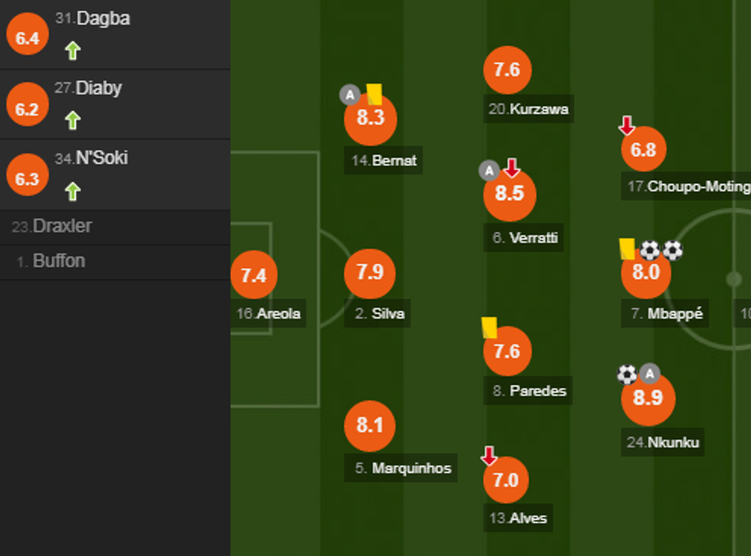Viewport: 751px width, 556px height.
Task: Click the goal ball icon above Nkunku
Action: click(627, 374)
